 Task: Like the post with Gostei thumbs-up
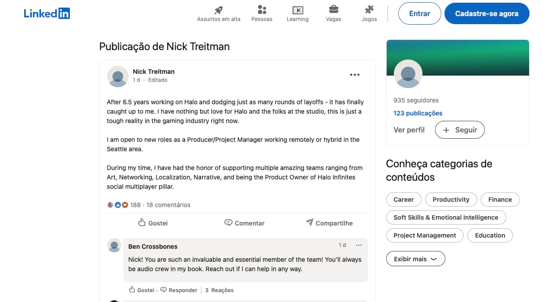(153, 223)
